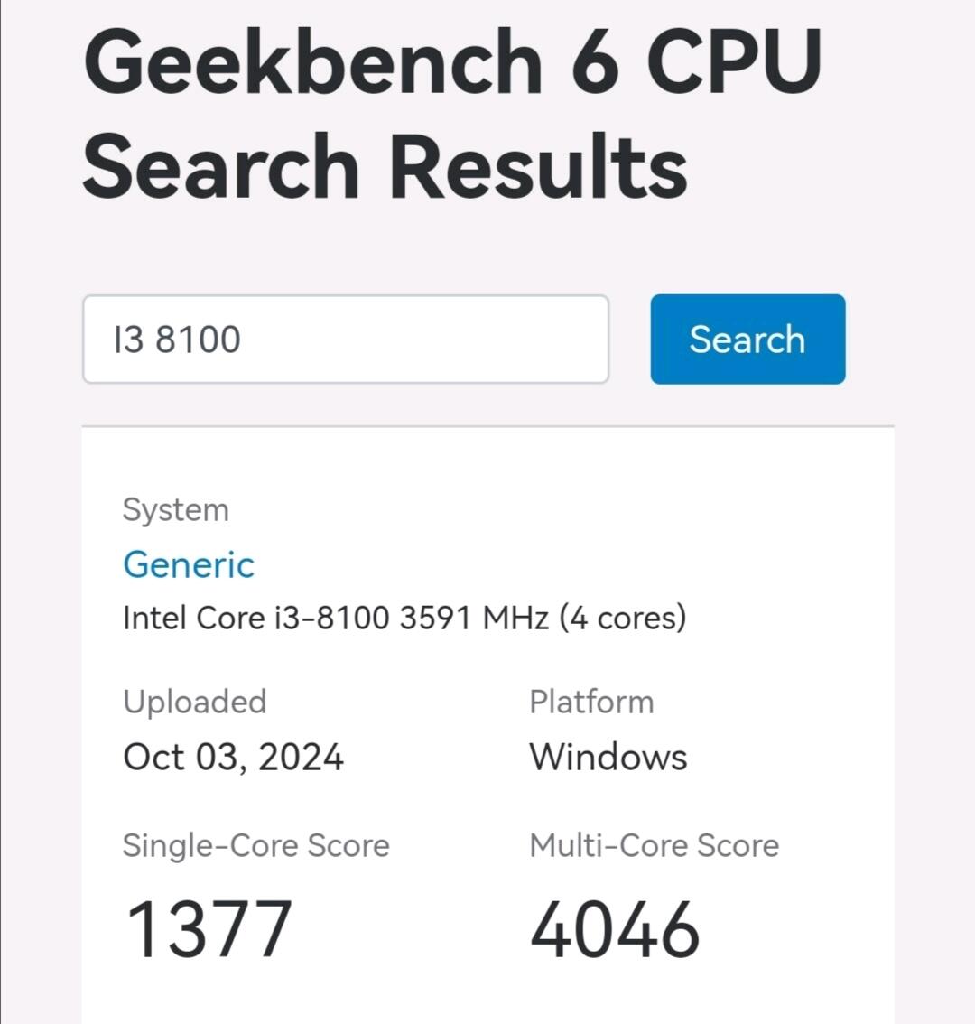Click the divider line below the search bar
975x1024 pixels.
(x=487, y=425)
